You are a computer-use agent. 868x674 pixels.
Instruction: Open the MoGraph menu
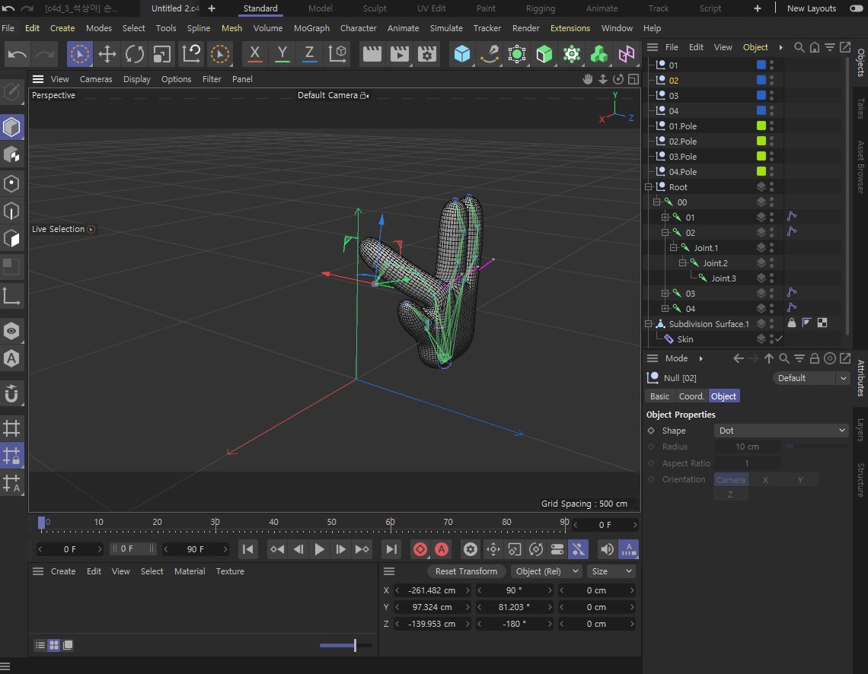[x=311, y=28]
